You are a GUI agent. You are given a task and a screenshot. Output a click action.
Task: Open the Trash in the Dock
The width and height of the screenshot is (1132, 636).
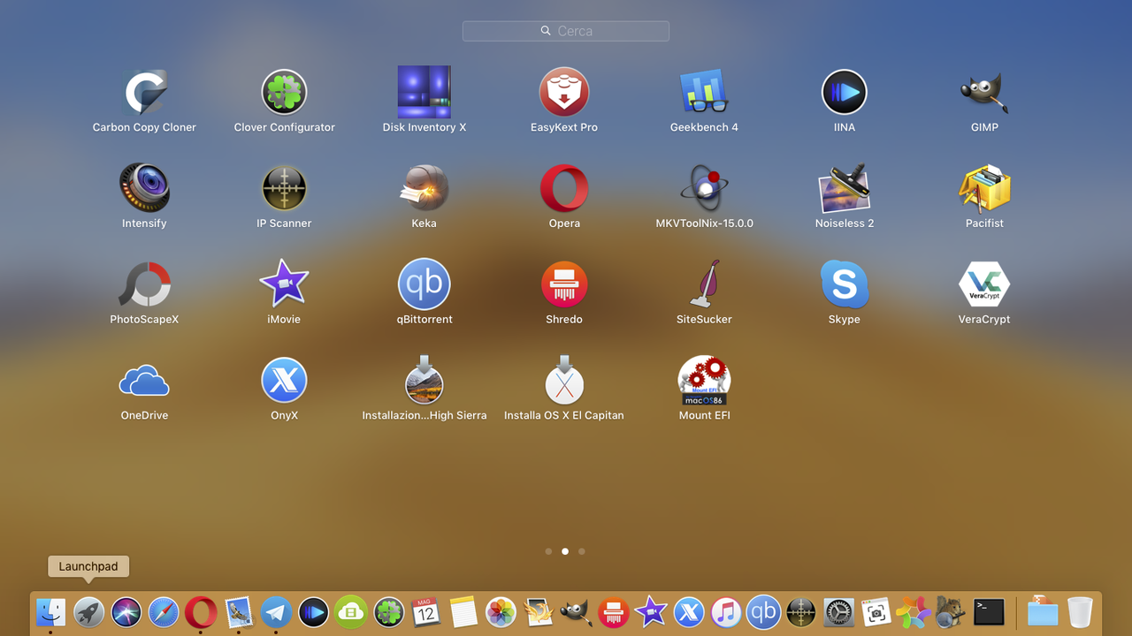pyautogui.click(x=1080, y=611)
